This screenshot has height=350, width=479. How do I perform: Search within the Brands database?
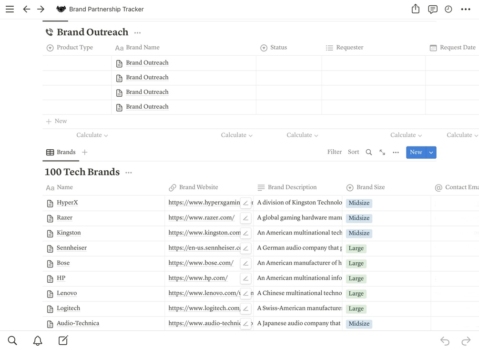point(369,152)
